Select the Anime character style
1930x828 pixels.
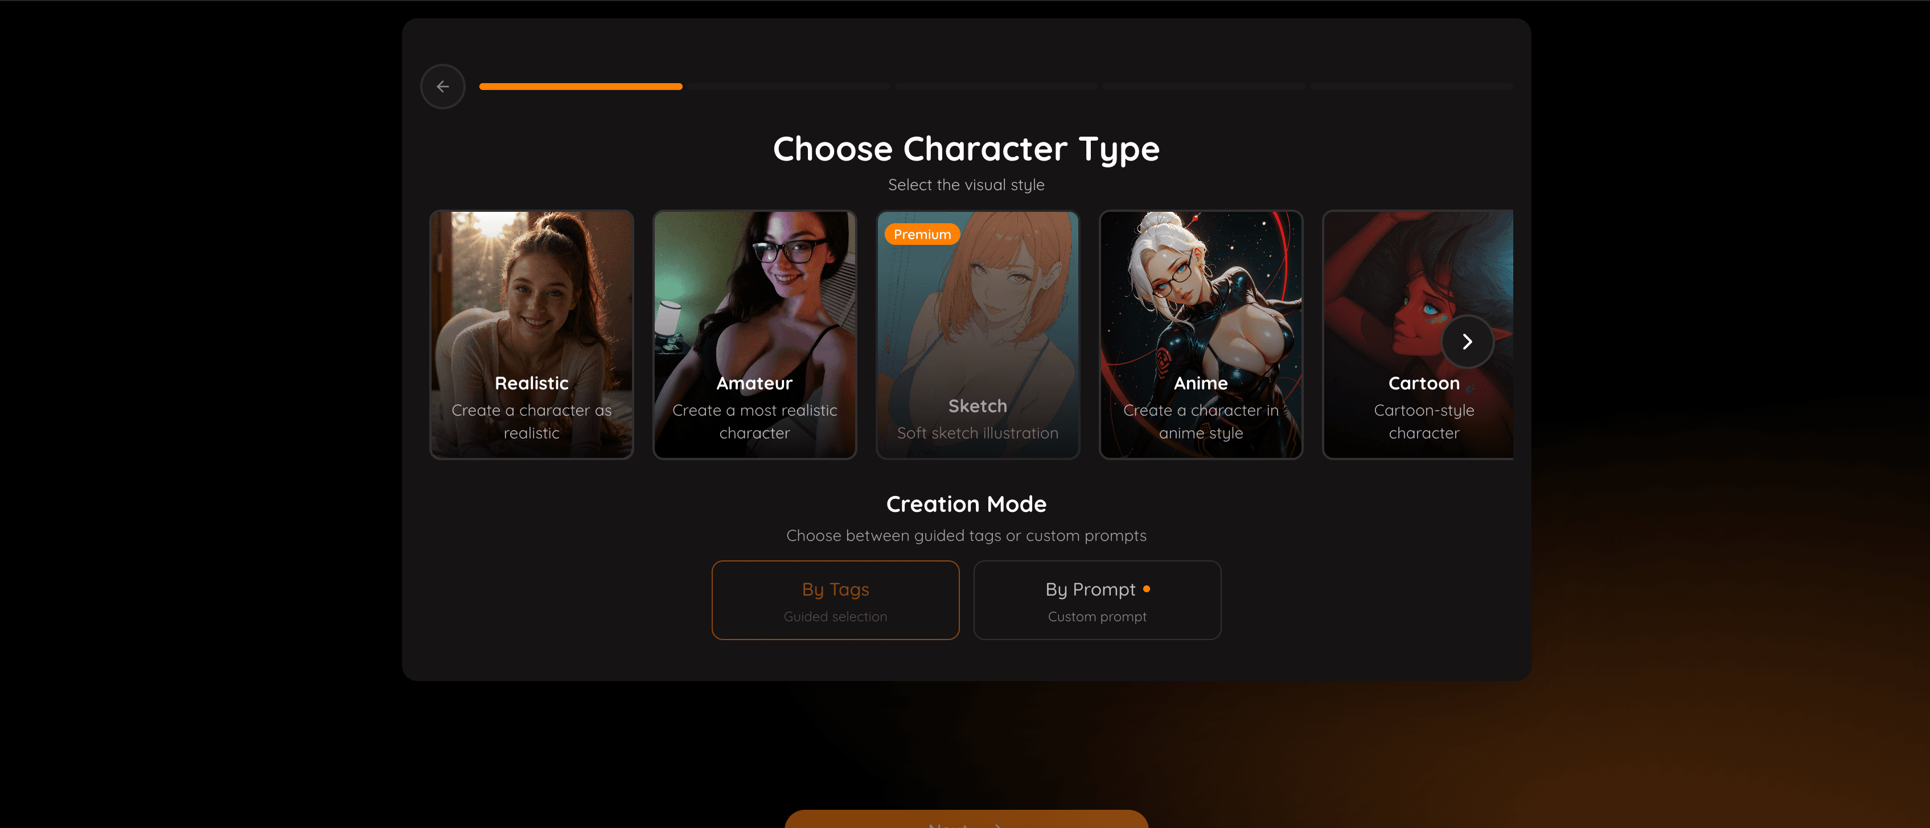click(x=1201, y=334)
